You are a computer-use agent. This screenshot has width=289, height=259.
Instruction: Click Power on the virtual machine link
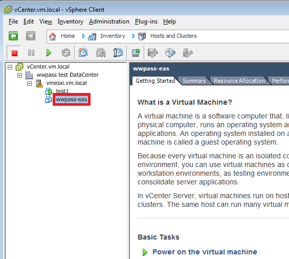(x=205, y=252)
